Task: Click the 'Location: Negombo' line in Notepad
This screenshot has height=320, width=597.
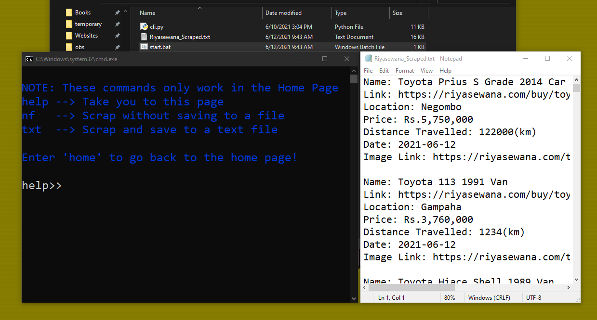Action: (x=412, y=107)
